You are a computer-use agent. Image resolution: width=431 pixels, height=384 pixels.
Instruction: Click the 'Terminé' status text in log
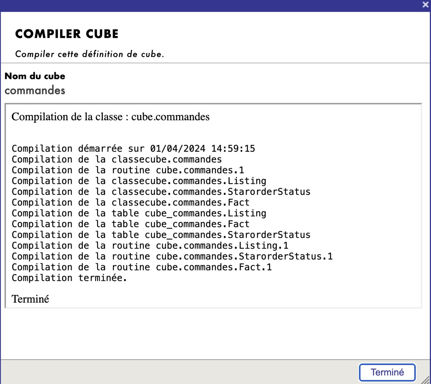coord(30,299)
